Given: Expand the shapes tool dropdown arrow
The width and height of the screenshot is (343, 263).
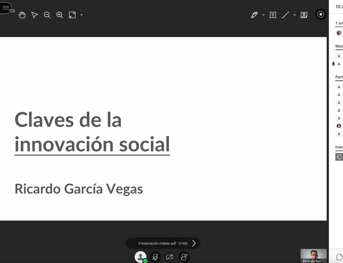Looking at the screenshot, I should click(x=295, y=15).
